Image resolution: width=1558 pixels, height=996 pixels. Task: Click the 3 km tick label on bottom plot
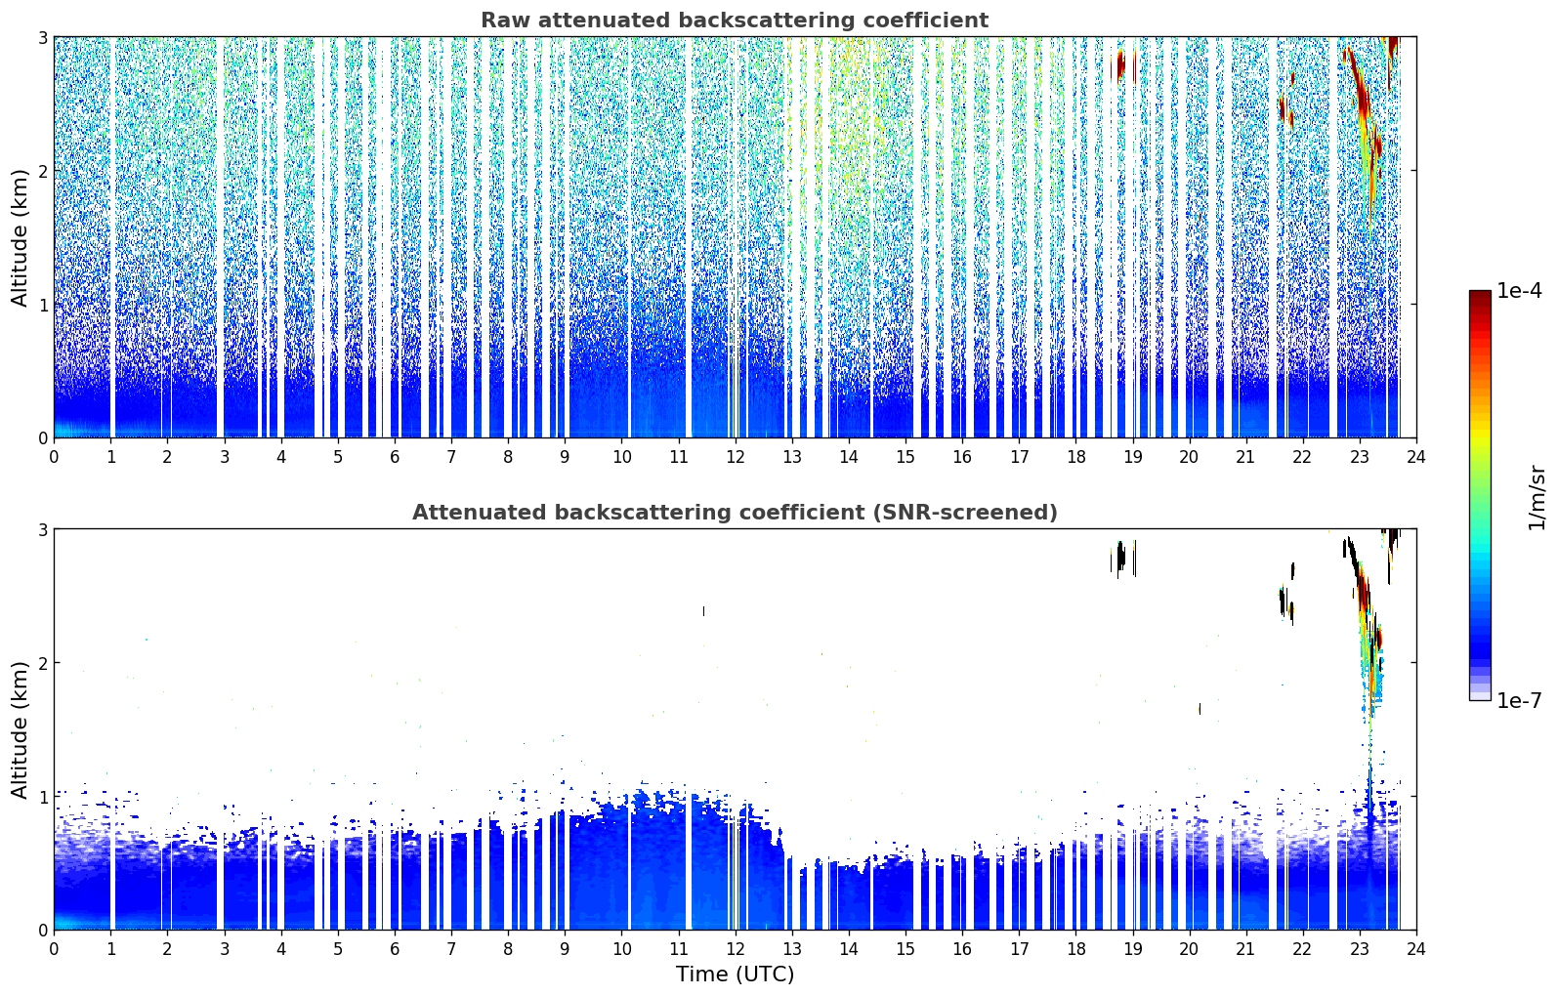(x=42, y=529)
